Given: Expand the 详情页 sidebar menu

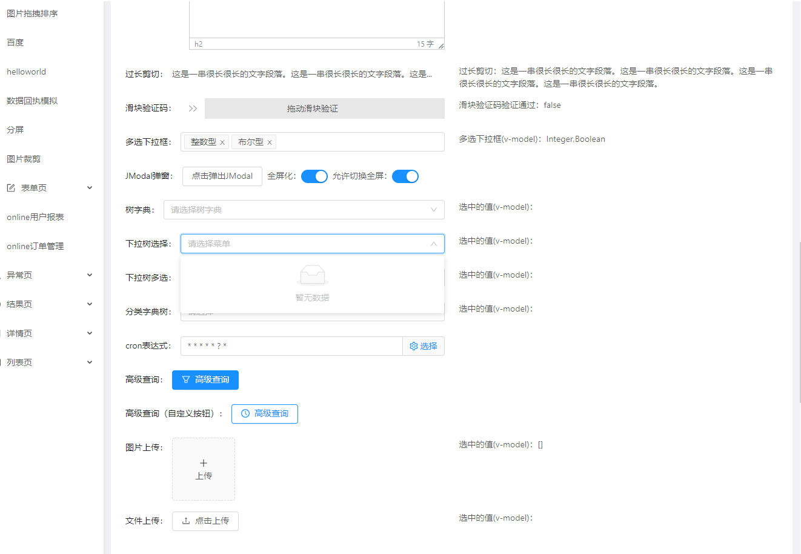Looking at the screenshot, I should [90, 333].
